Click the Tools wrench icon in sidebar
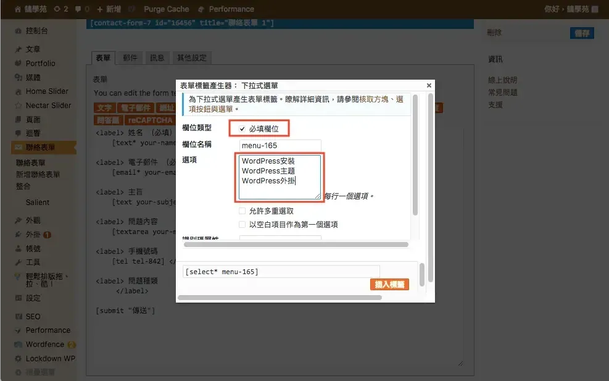 click(x=18, y=262)
